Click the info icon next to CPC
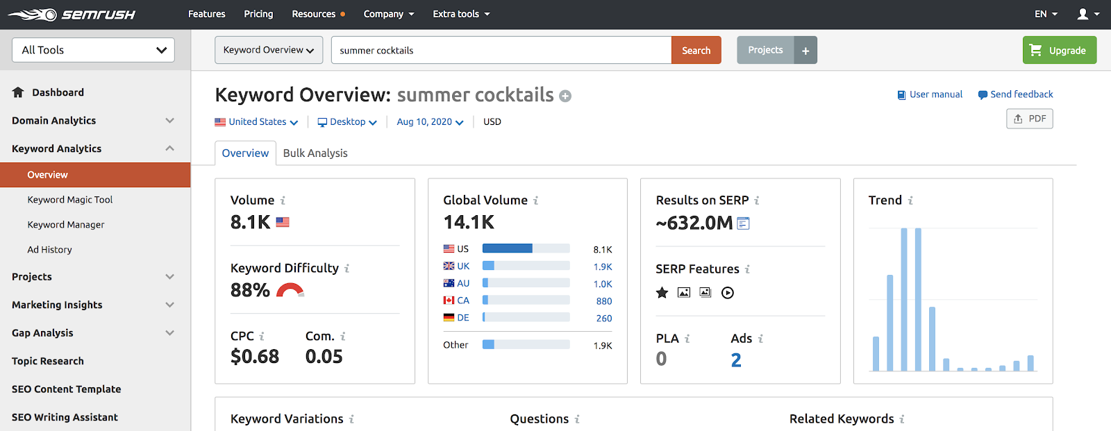 coord(262,337)
